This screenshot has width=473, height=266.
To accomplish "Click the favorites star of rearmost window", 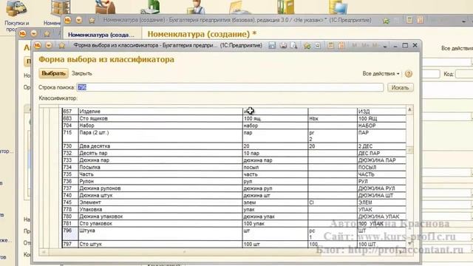I will [47, 33].
